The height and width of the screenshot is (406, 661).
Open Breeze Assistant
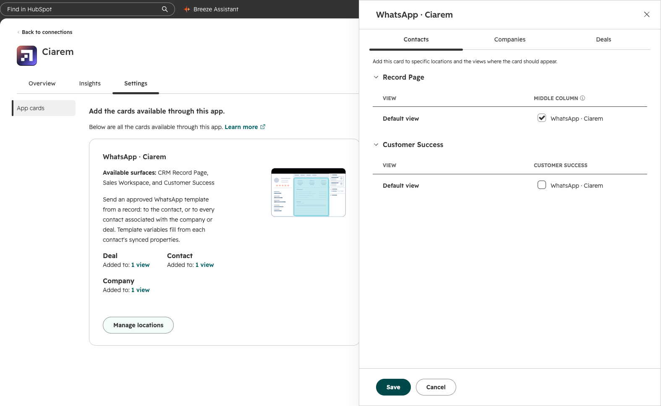click(211, 9)
